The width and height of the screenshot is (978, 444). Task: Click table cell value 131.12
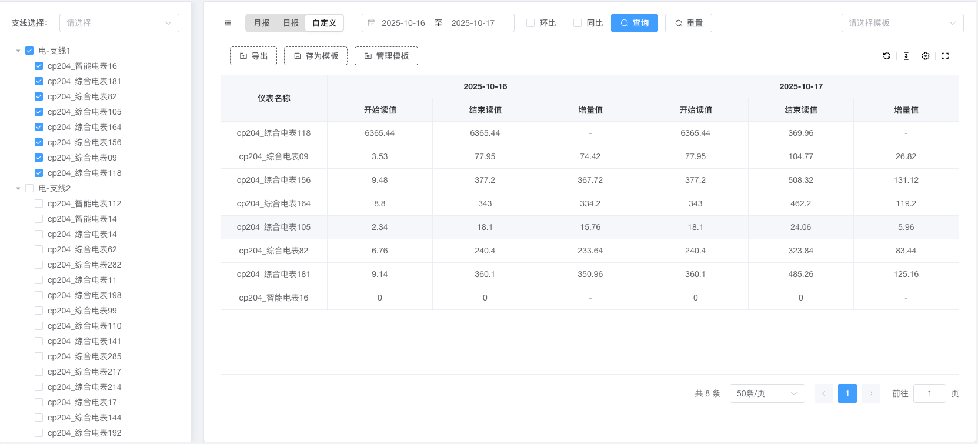[906, 180]
